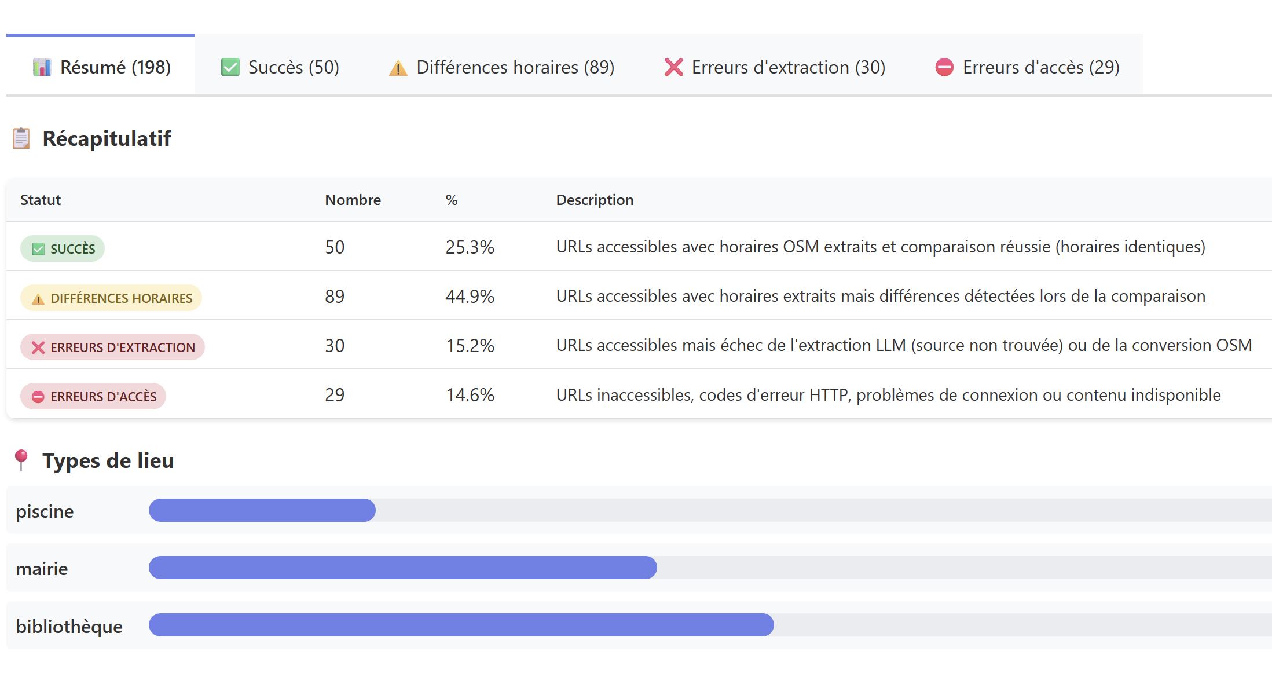Open the Résumé (198) tab
The width and height of the screenshot is (1272, 677).
point(101,67)
